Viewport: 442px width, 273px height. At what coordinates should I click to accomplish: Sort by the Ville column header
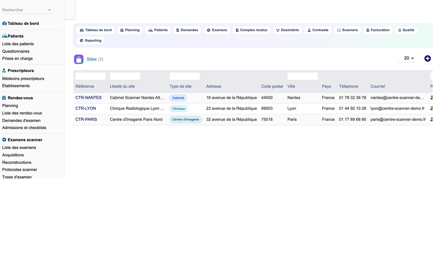pos(291,86)
